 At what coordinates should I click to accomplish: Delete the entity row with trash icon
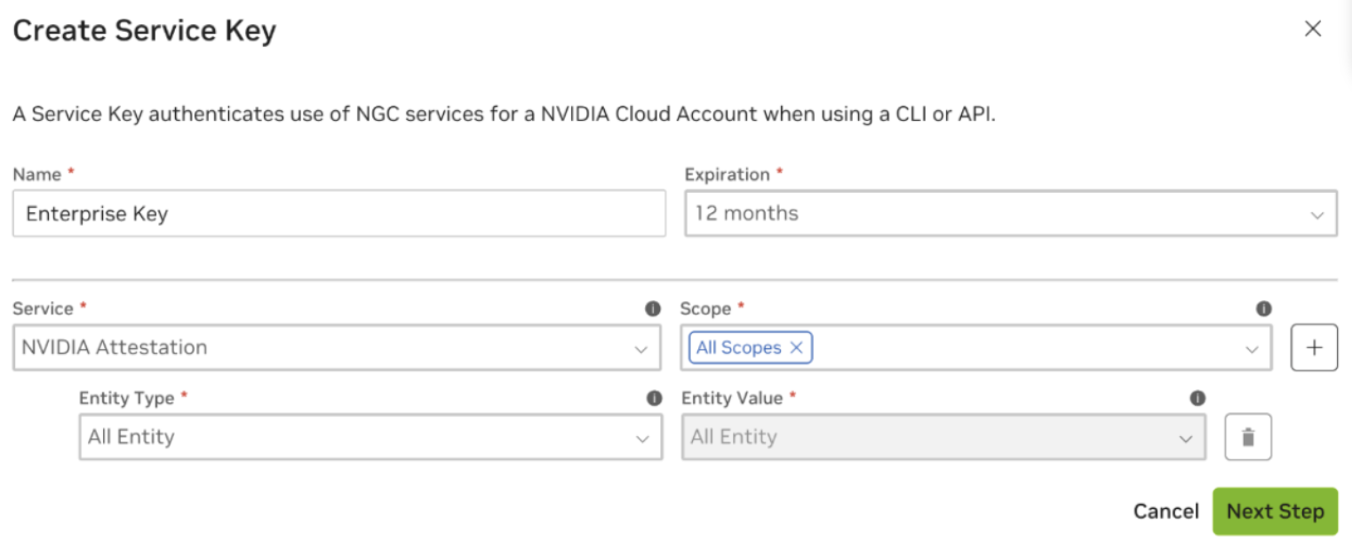click(1247, 437)
